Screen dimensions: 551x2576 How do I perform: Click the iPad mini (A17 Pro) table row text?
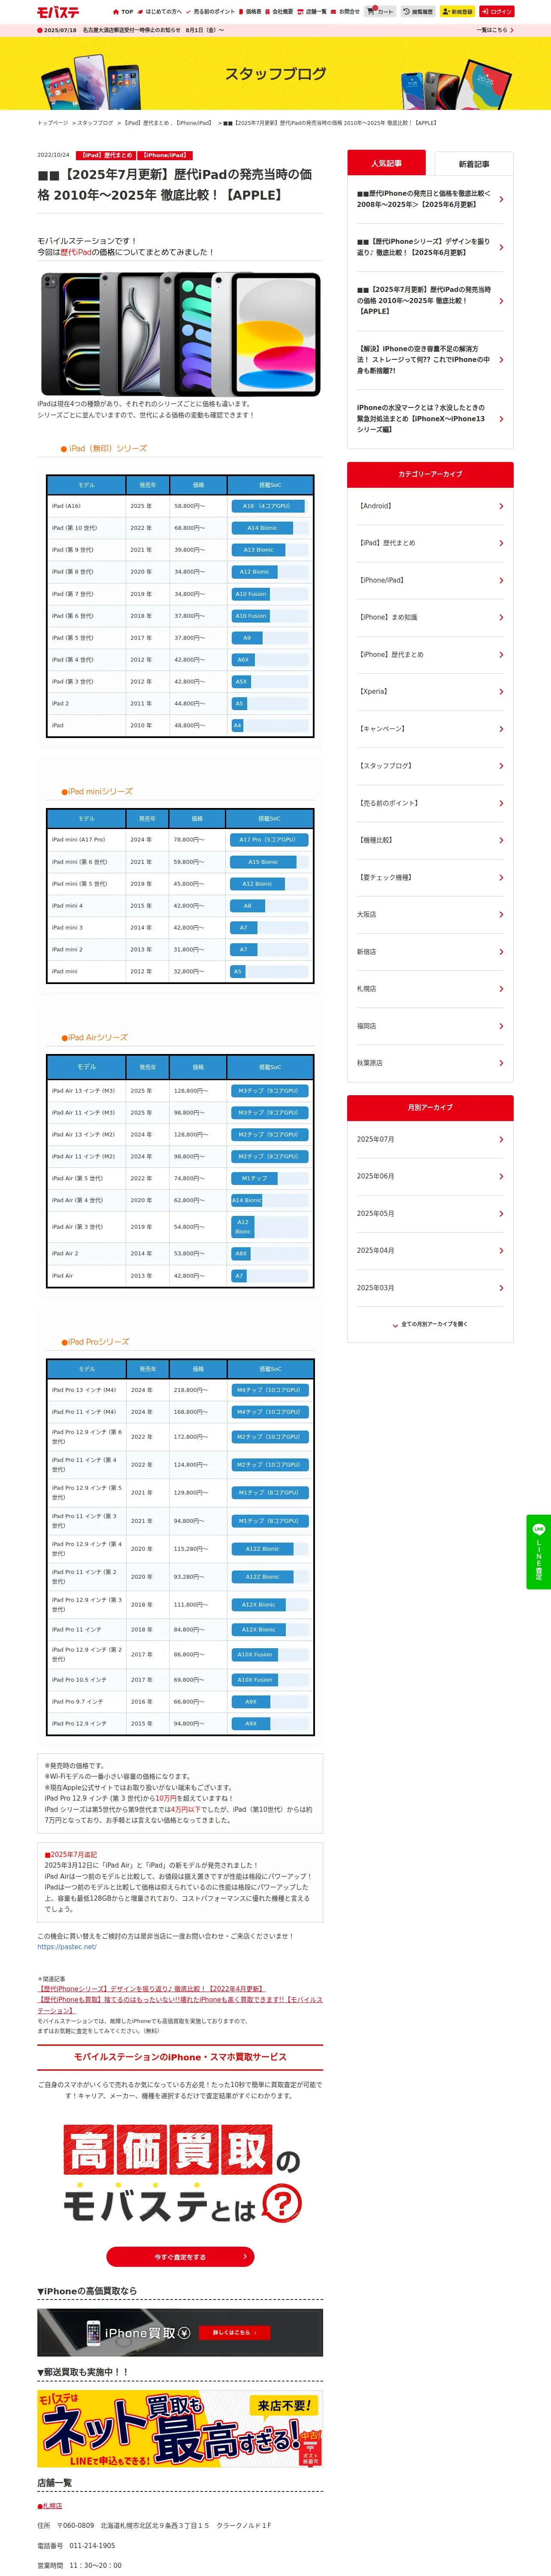point(78,840)
